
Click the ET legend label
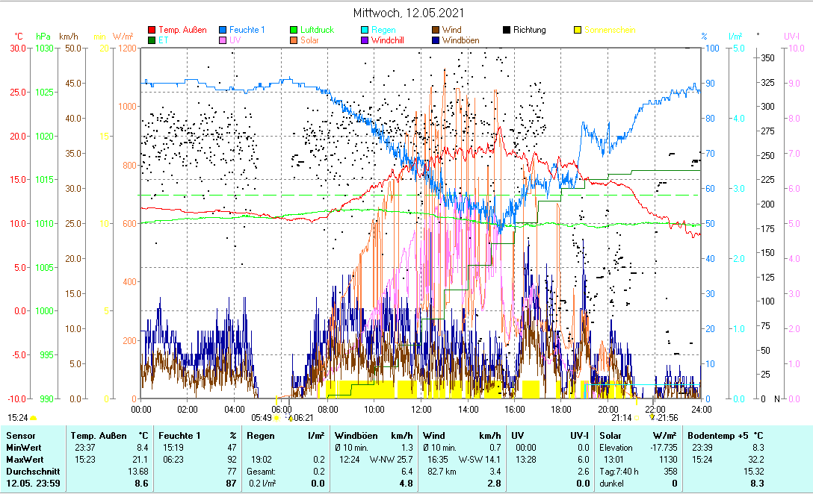click(163, 40)
